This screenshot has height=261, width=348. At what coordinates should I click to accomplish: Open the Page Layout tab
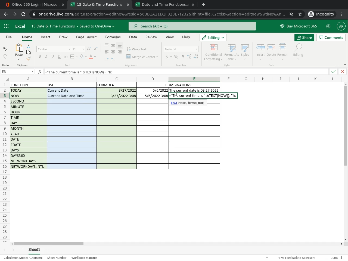(x=86, y=37)
